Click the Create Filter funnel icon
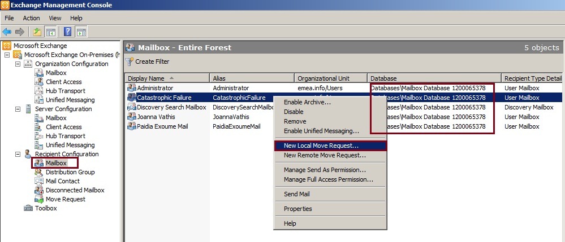The image size is (565, 242). point(130,61)
